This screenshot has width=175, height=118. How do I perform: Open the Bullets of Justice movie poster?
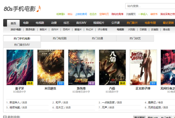click(x=143, y=67)
